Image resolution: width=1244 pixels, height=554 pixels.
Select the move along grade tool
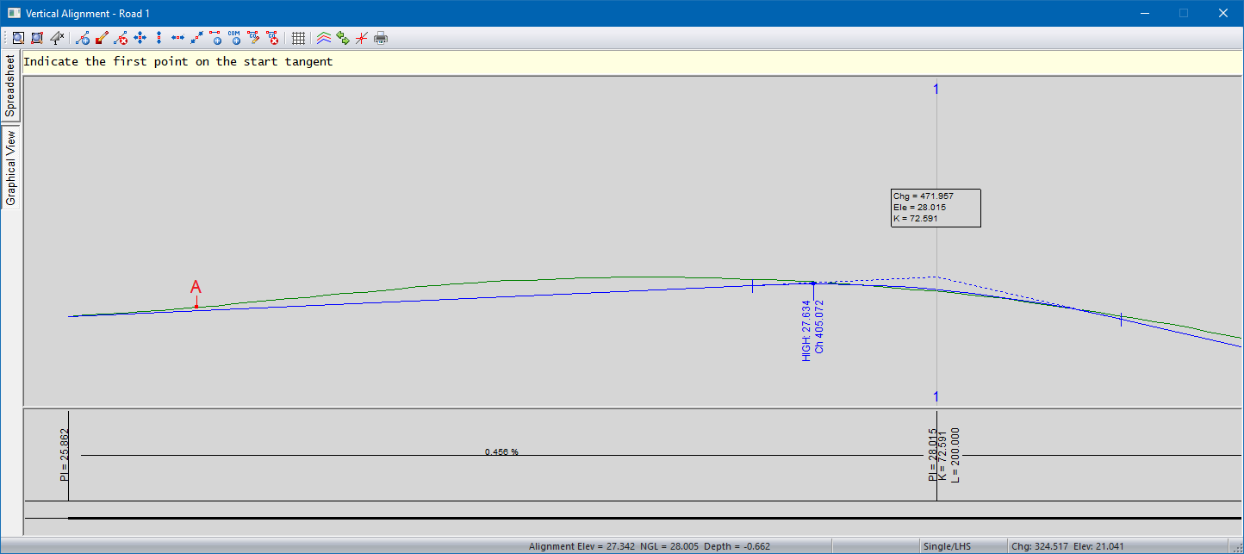coord(196,38)
